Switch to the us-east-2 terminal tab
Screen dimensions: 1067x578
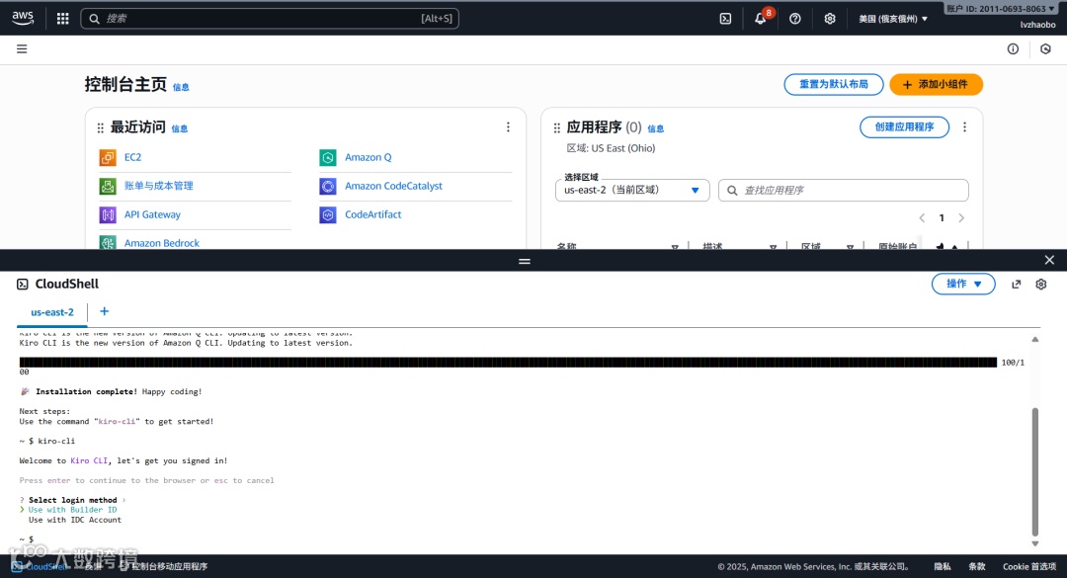pos(52,312)
